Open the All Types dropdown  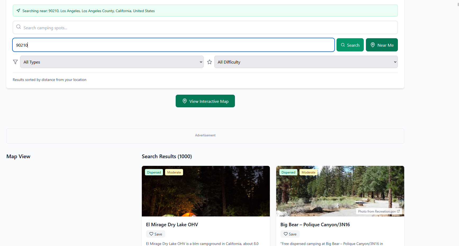112,62
